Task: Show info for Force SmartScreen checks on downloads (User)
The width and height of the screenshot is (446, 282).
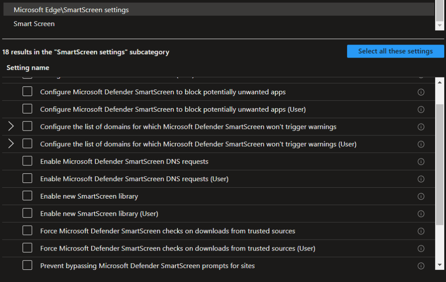Action: click(x=421, y=248)
